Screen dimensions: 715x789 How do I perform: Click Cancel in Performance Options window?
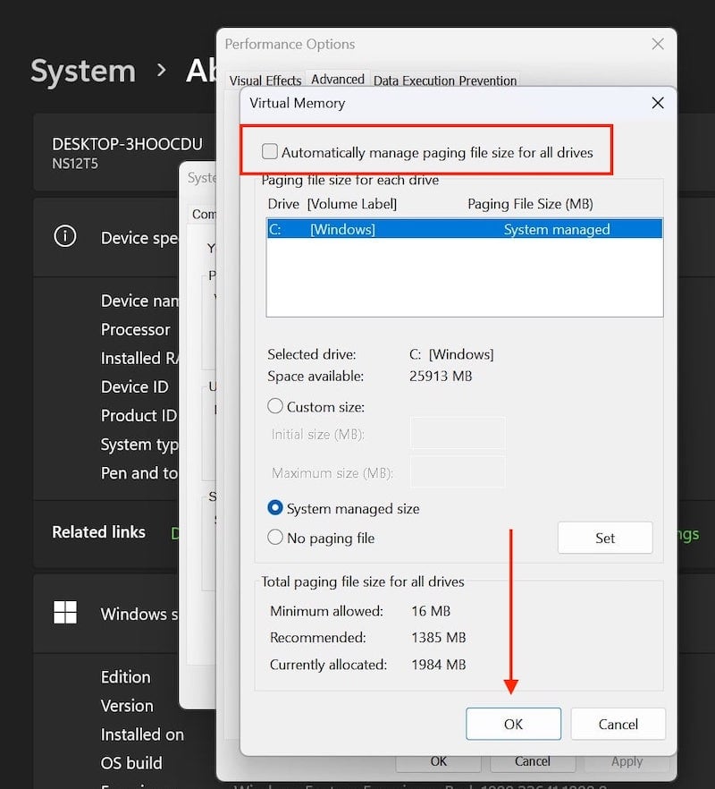[x=533, y=762]
